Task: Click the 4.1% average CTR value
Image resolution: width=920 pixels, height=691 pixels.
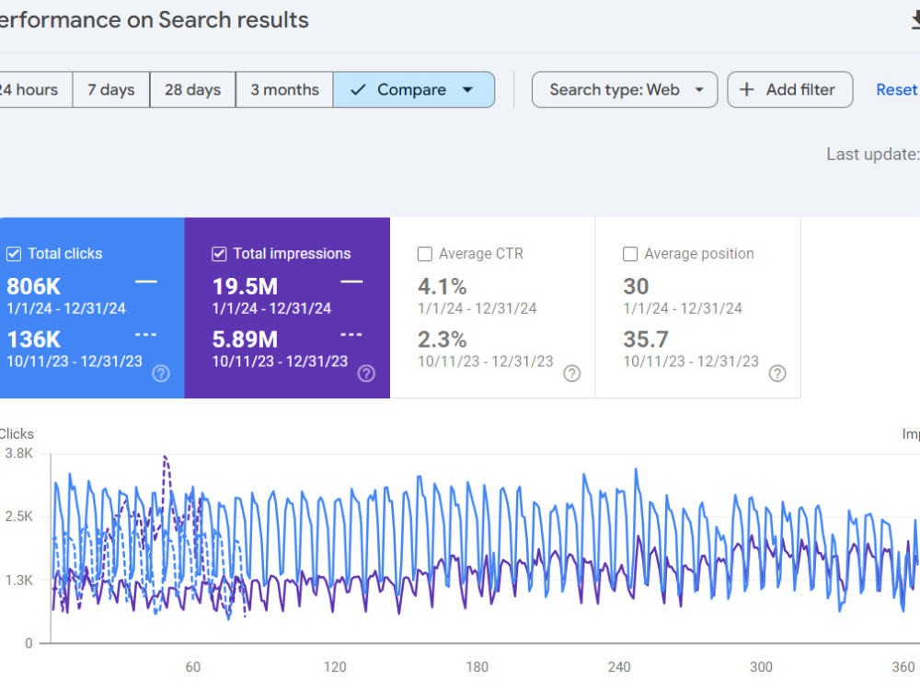Action: coord(442,287)
